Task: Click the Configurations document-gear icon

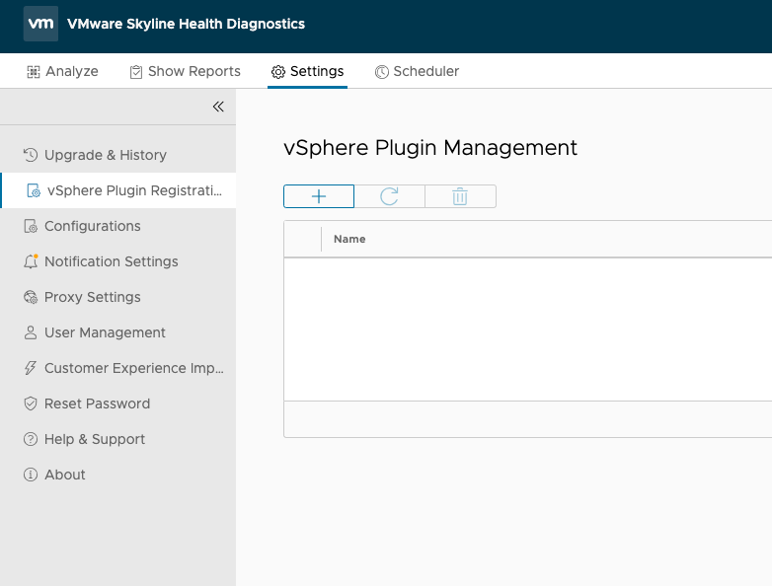Action: (31, 226)
